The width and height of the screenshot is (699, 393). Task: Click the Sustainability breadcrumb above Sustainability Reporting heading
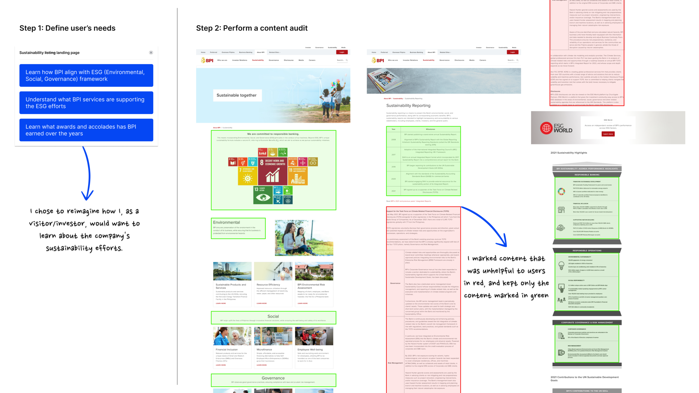(398, 99)
